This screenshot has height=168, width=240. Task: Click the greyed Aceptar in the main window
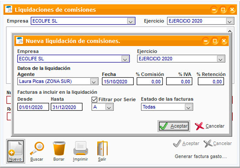(186, 144)
